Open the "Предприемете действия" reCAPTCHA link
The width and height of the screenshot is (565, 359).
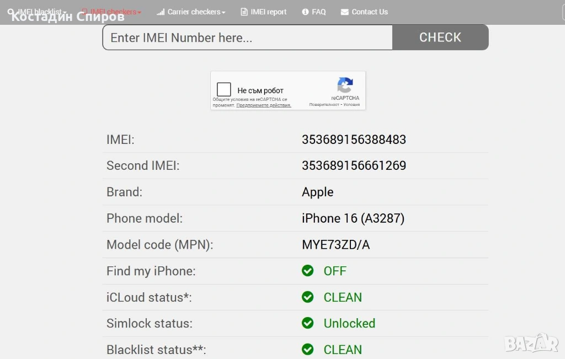tap(264, 105)
